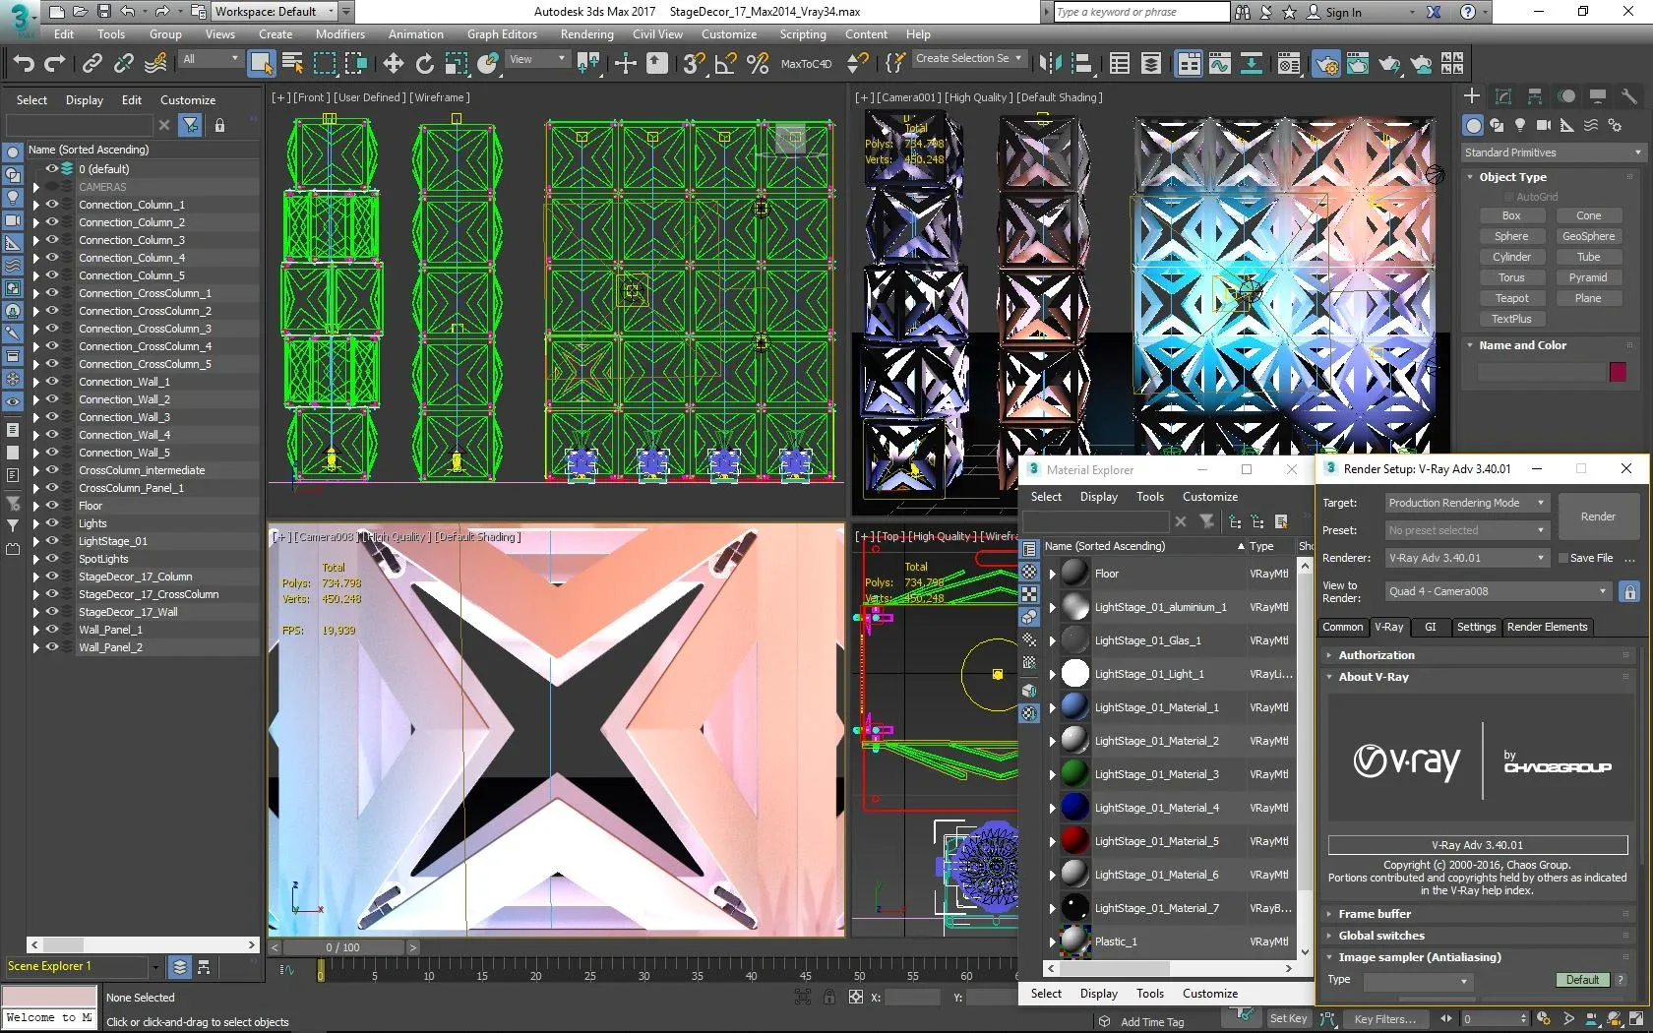Image resolution: width=1653 pixels, height=1033 pixels.
Task: Click the Set Key button
Action: [1288, 1019]
